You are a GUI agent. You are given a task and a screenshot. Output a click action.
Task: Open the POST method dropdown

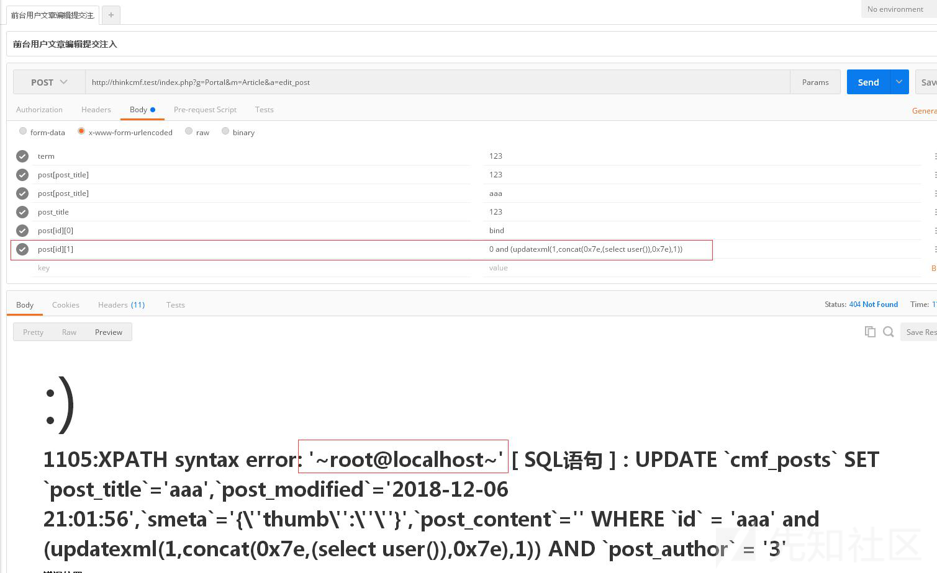[49, 82]
